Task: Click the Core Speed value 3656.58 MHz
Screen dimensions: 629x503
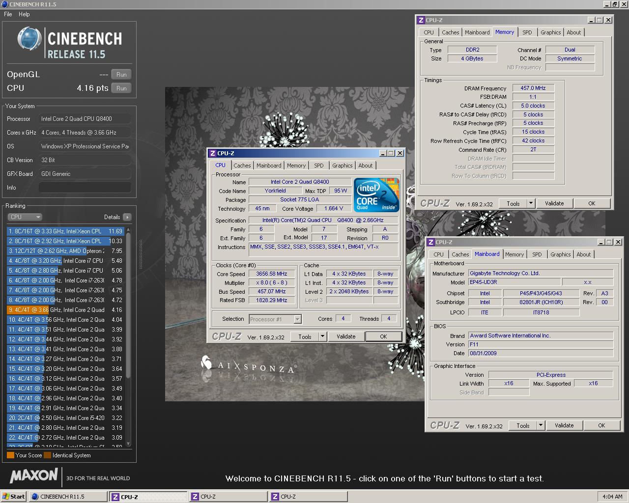Action: [x=271, y=274]
